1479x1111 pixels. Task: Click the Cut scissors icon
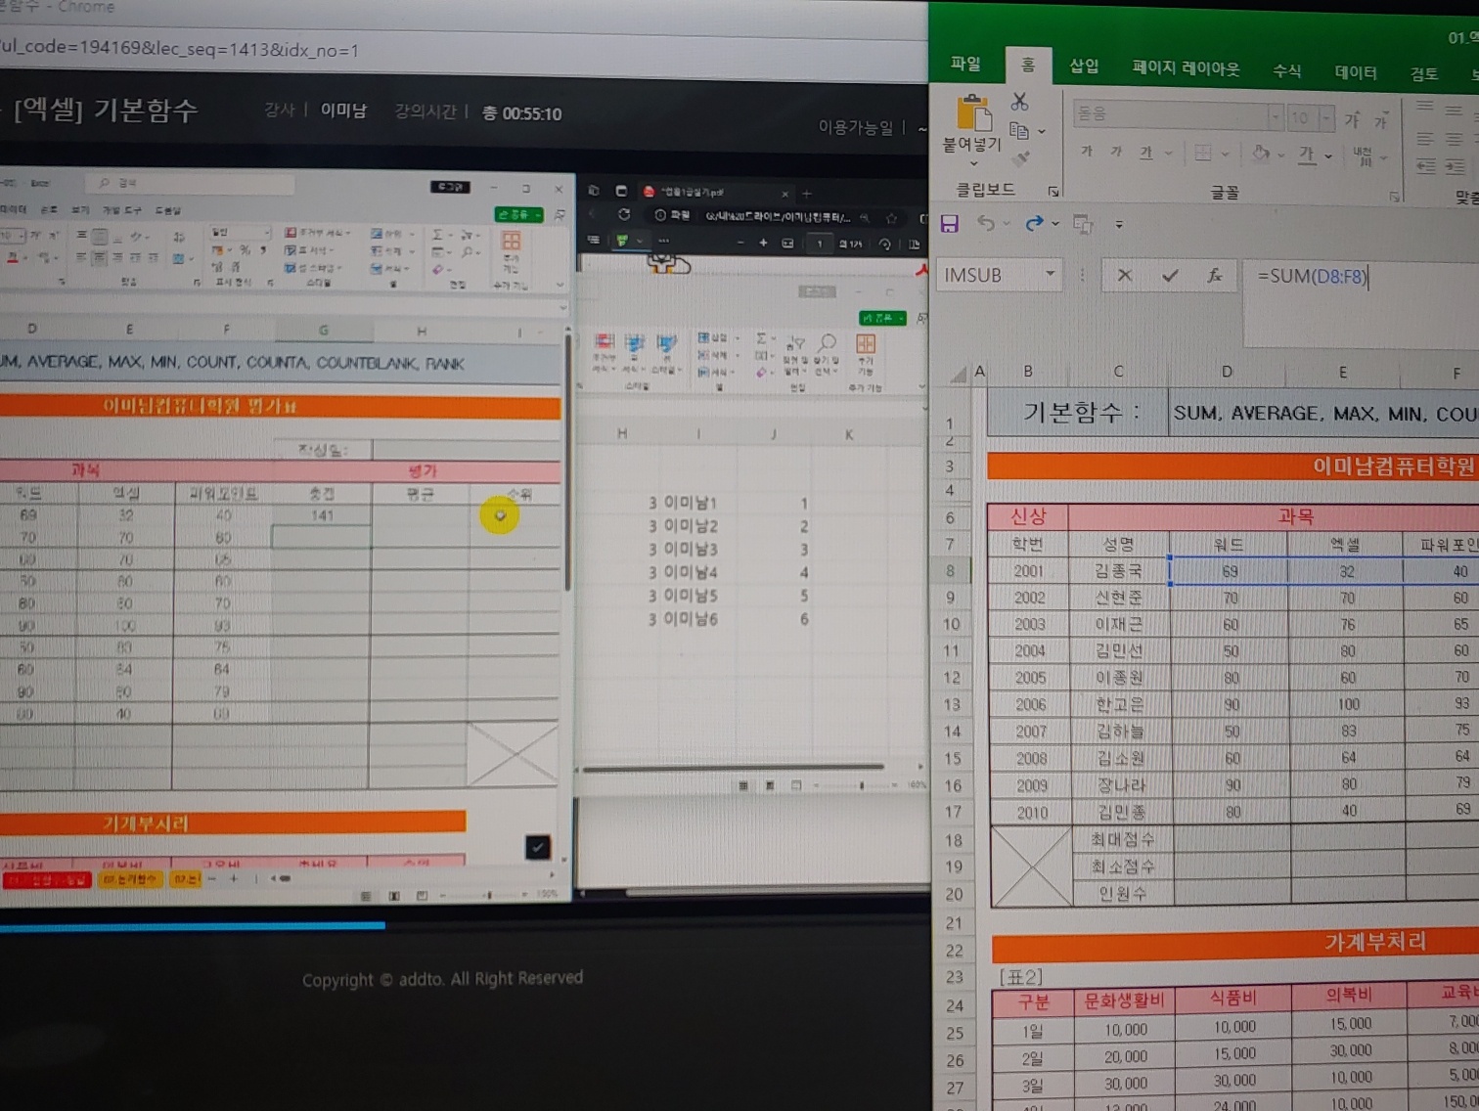click(x=1019, y=102)
